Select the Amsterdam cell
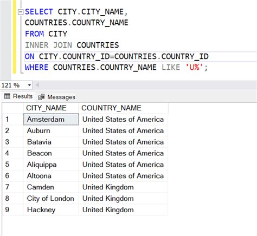Image resolution: width=257 pixels, height=236 pixels. click(51, 119)
